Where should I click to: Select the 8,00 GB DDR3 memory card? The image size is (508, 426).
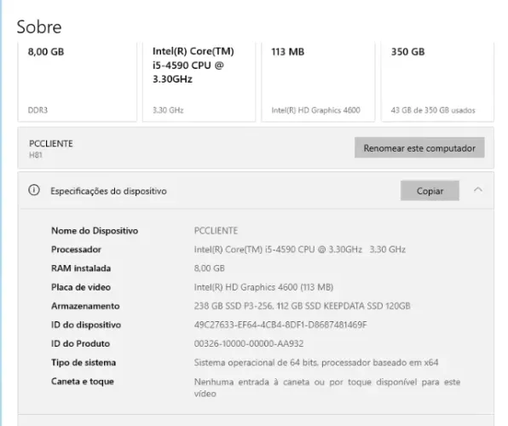77,82
